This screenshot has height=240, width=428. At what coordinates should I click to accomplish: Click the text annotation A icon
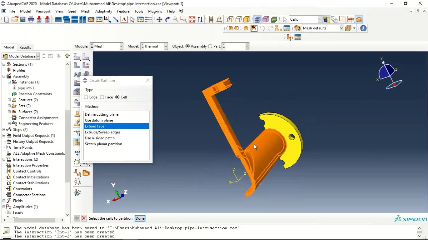124,19
